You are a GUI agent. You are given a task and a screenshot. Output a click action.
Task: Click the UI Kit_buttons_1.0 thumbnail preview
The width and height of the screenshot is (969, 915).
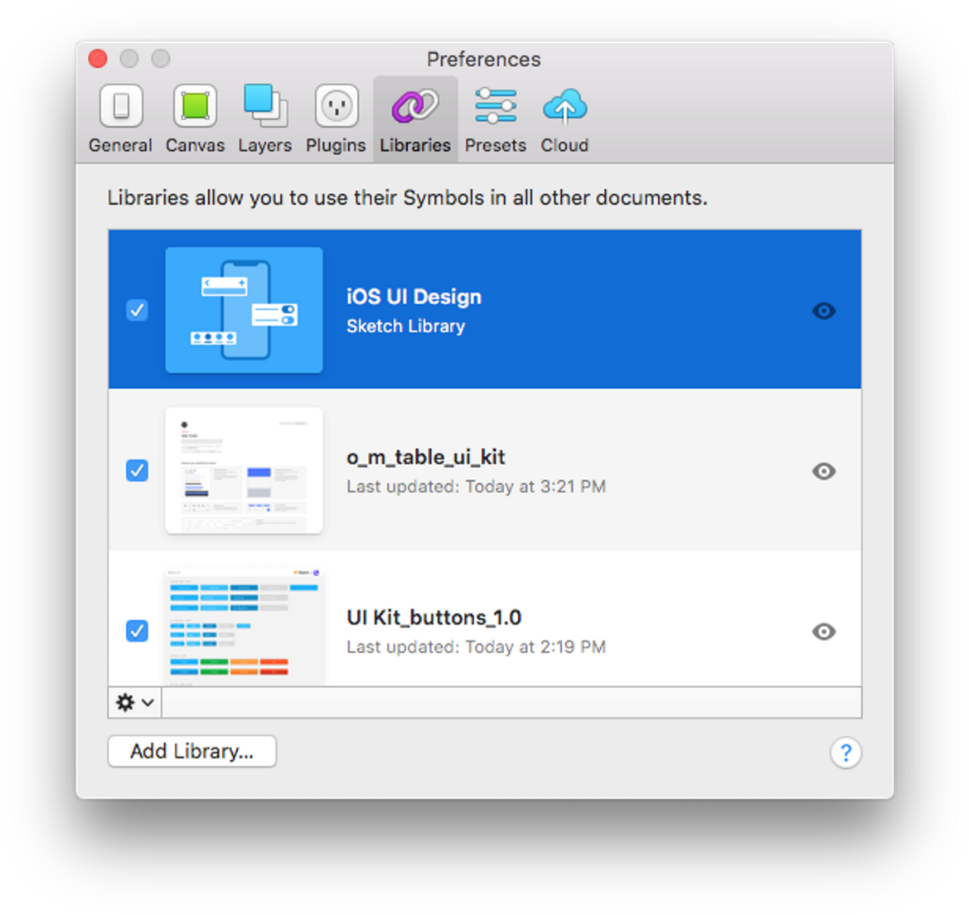click(244, 623)
